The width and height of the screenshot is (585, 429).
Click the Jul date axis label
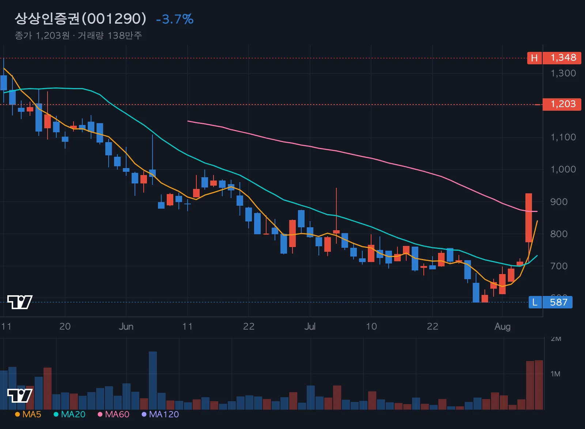[x=310, y=327]
